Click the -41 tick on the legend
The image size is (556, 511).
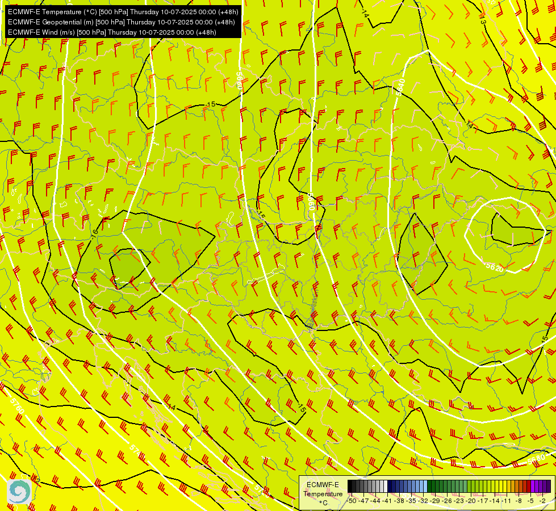pos(387,501)
